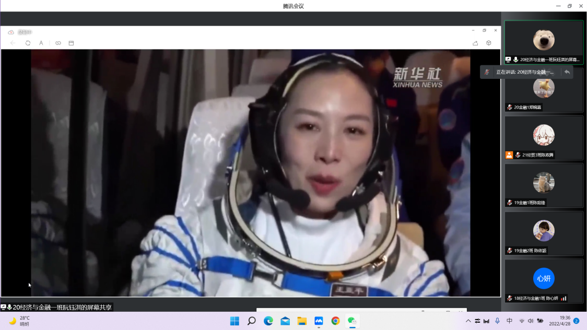Toggle the system tray microphone icon
This screenshot has width=587, height=330.
[x=497, y=321]
